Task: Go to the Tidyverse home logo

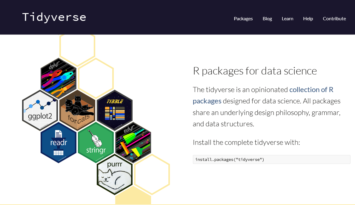Action: tap(54, 17)
